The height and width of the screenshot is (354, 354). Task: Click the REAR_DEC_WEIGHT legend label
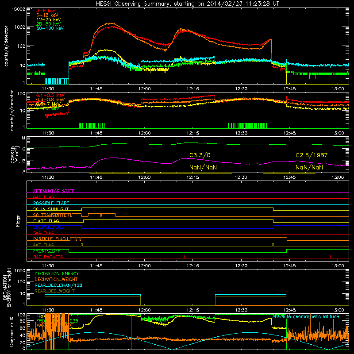tap(54, 291)
